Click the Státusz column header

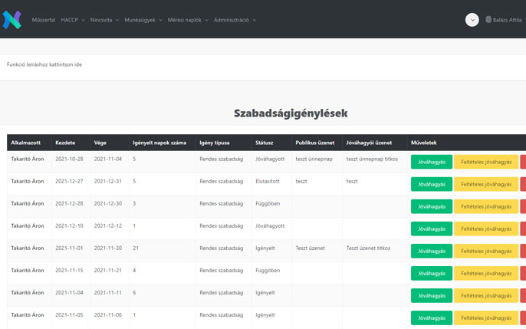pyautogui.click(x=264, y=143)
